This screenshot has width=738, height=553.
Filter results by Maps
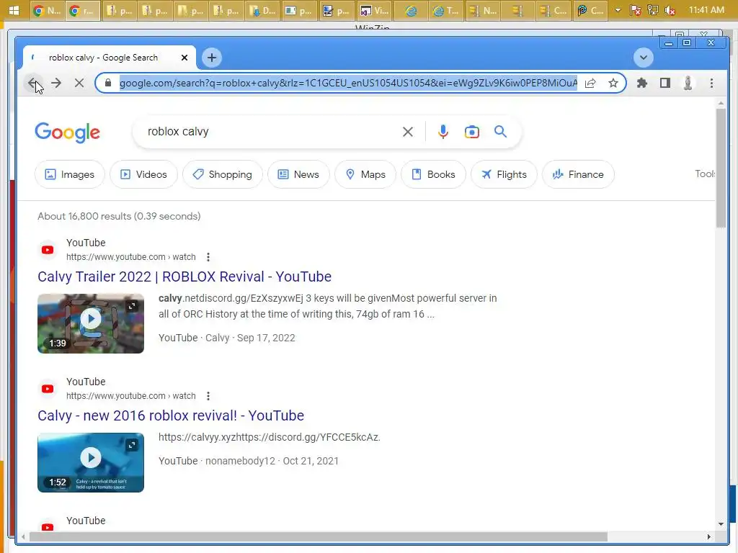click(365, 174)
